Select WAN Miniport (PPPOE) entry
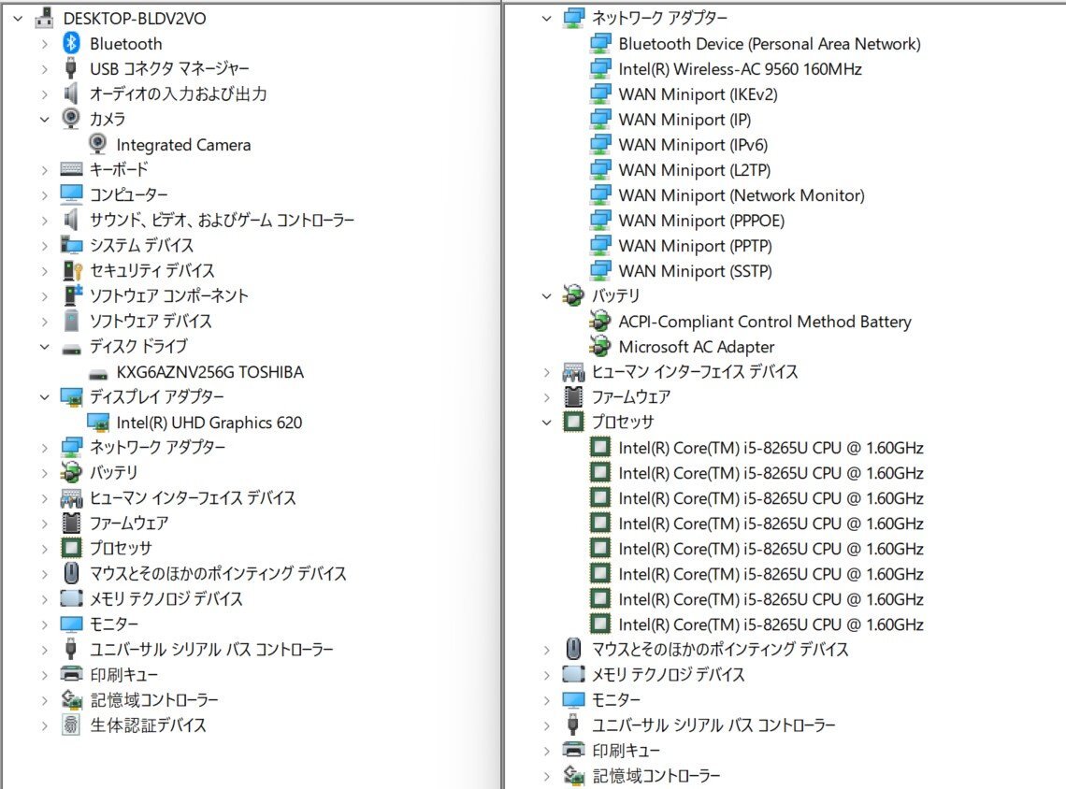The image size is (1066, 789). [701, 221]
